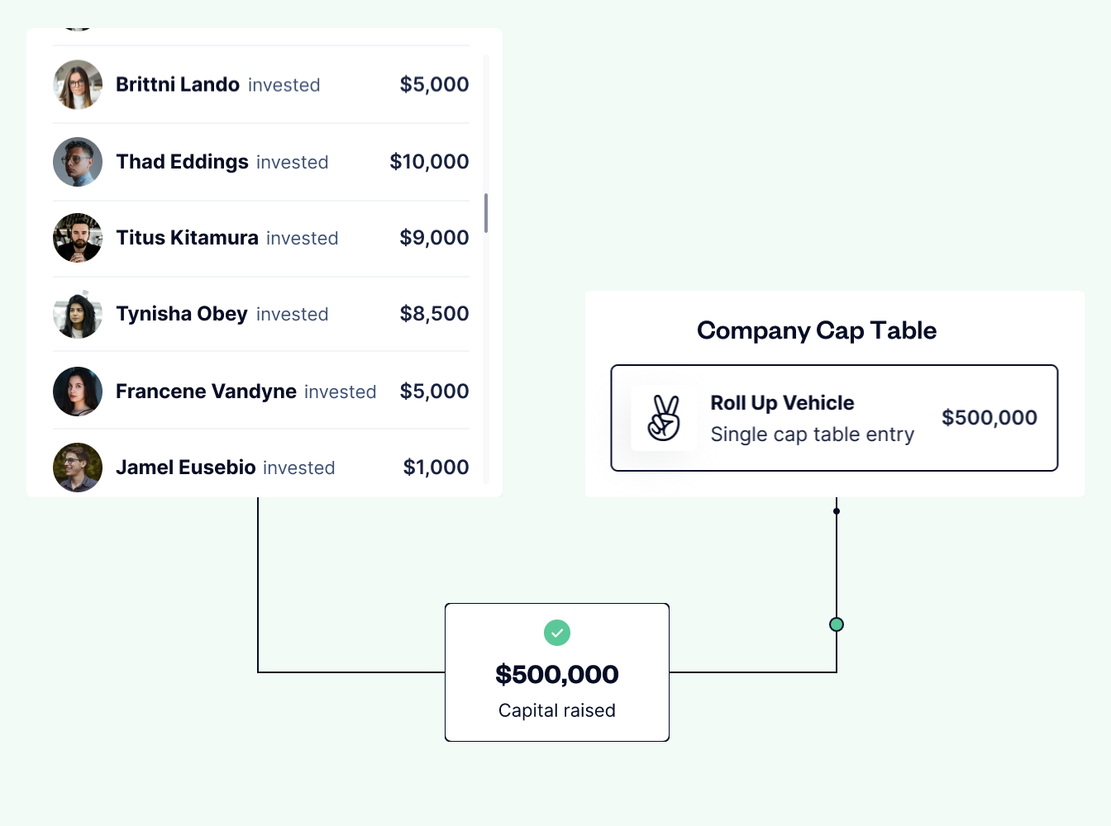1111x826 pixels.
Task: Click Tynisha Obey's $8,500 investment amount
Action: point(434,314)
